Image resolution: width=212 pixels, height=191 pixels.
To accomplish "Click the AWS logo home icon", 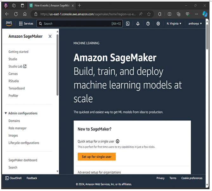I will (9, 23).
